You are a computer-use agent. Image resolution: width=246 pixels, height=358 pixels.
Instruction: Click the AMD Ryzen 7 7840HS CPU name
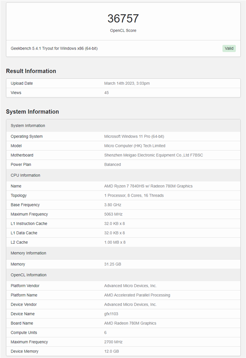pyautogui.click(x=148, y=186)
